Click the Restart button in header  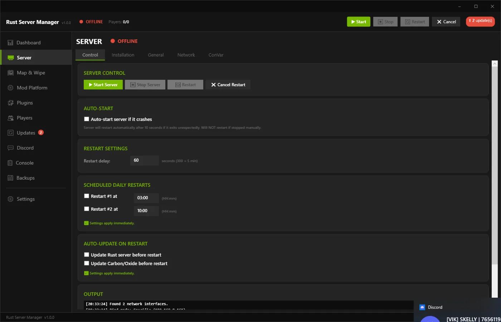415,22
